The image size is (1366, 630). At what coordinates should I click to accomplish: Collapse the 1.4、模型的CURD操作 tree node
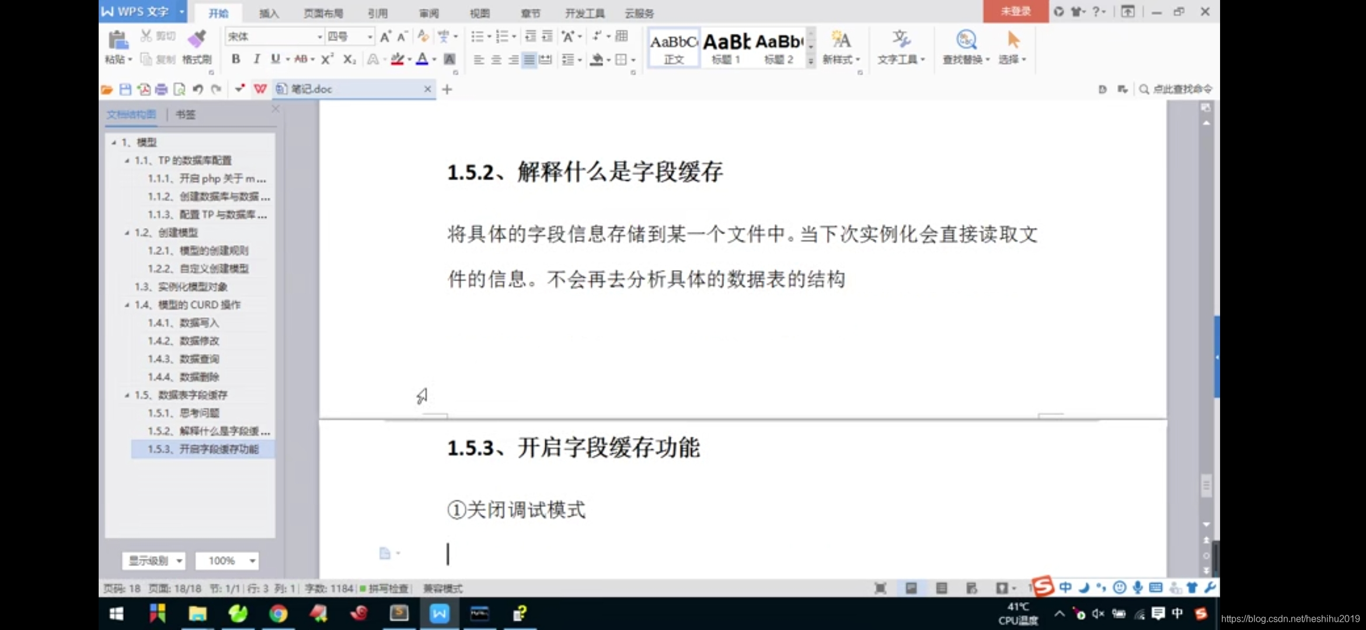127,304
